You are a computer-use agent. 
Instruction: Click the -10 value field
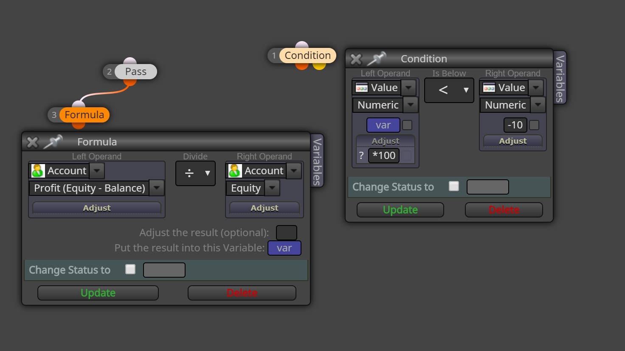pyautogui.click(x=515, y=125)
